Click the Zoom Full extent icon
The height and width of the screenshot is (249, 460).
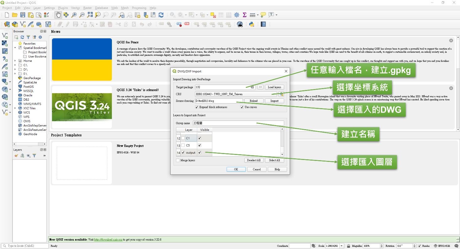tap(90, 15)
